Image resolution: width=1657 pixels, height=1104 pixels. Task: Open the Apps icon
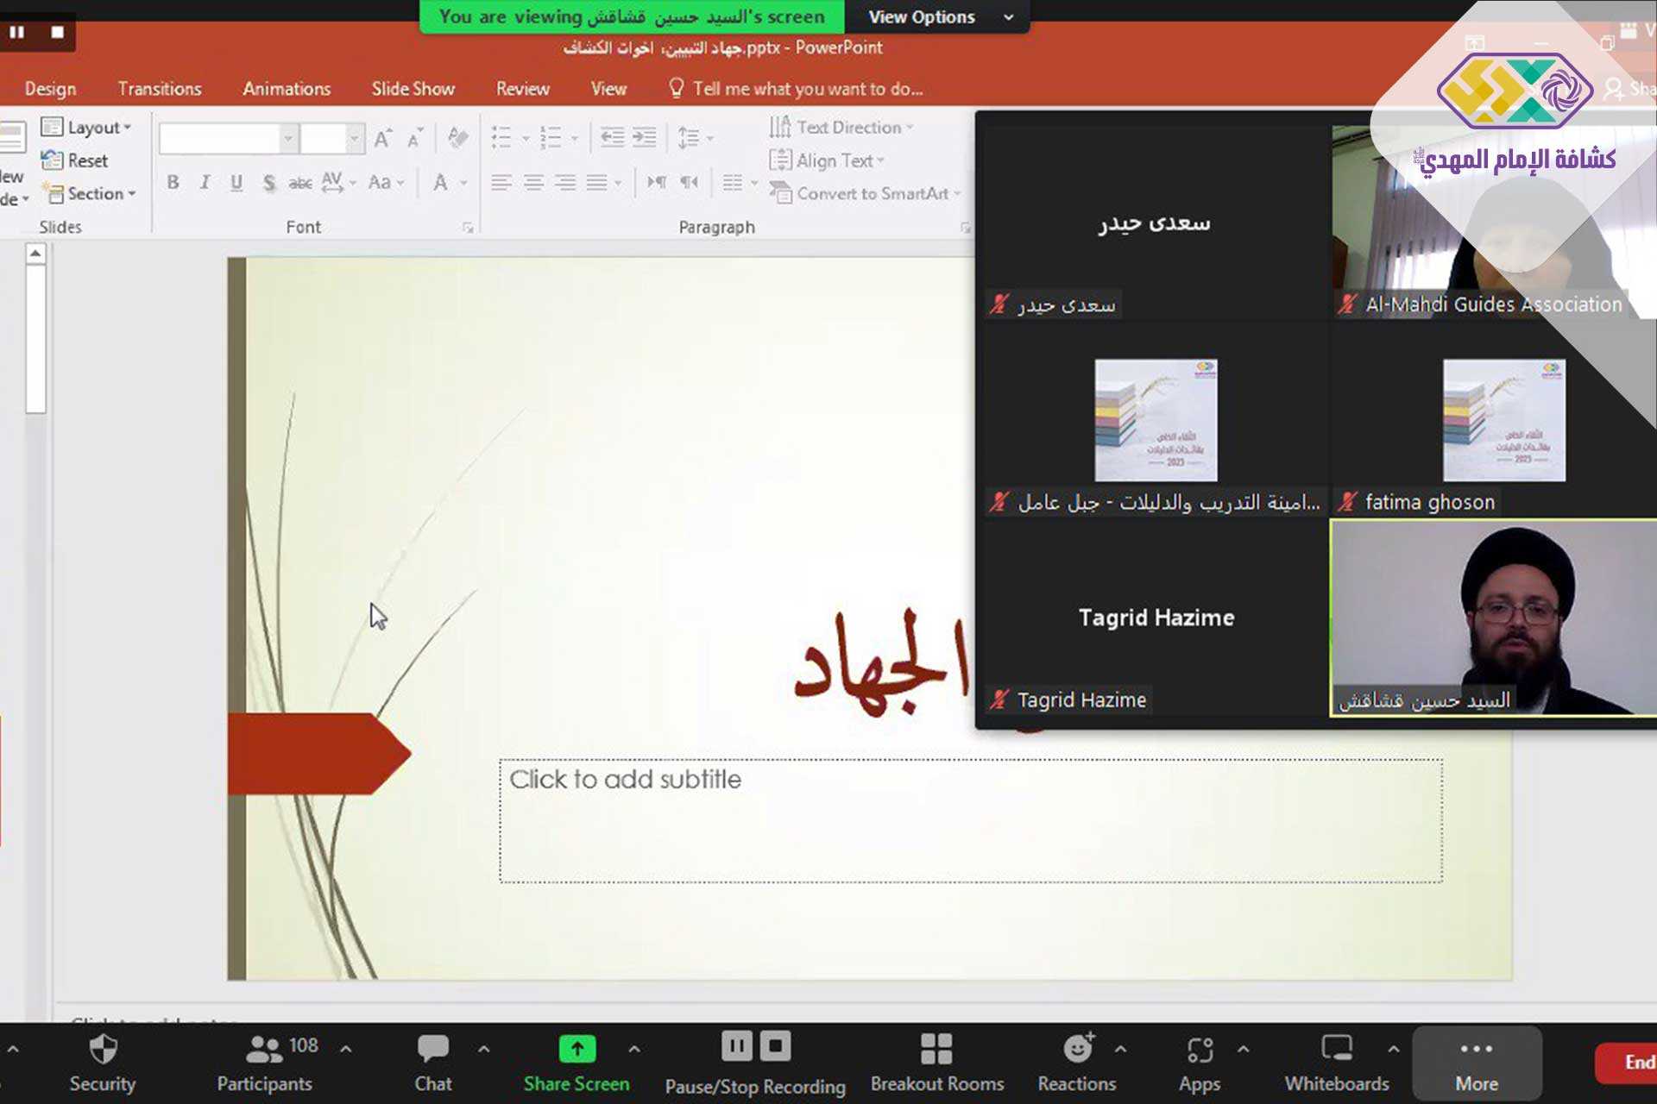pos(1199,1050)
